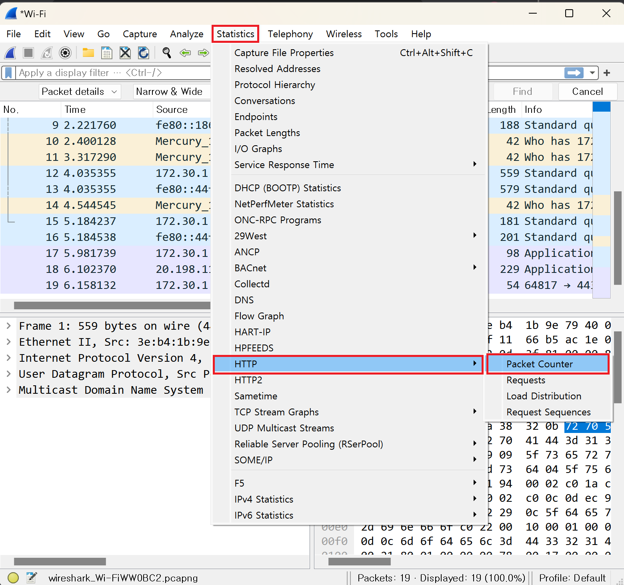Open a capture file with the folder icon

[88, 53]
